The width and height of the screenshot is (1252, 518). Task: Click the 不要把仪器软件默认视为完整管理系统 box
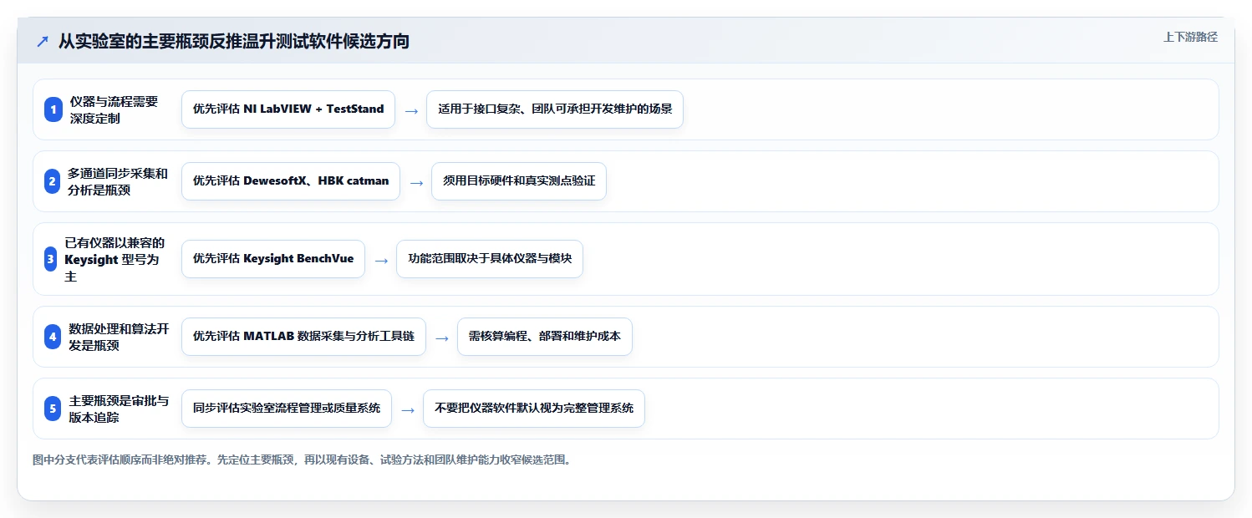pyautogui.click(x=534, y=409)
